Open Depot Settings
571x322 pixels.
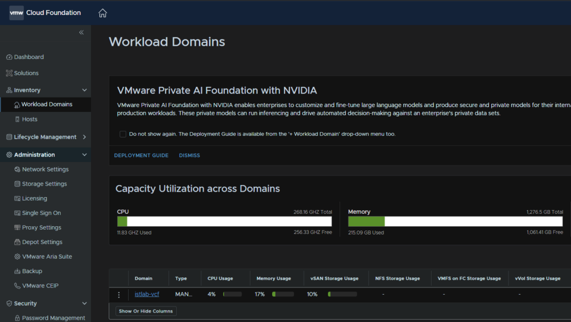42,242
